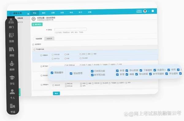
Task: Uncheck 新增 in the 教学班功能 row
Action: point(117,74)
